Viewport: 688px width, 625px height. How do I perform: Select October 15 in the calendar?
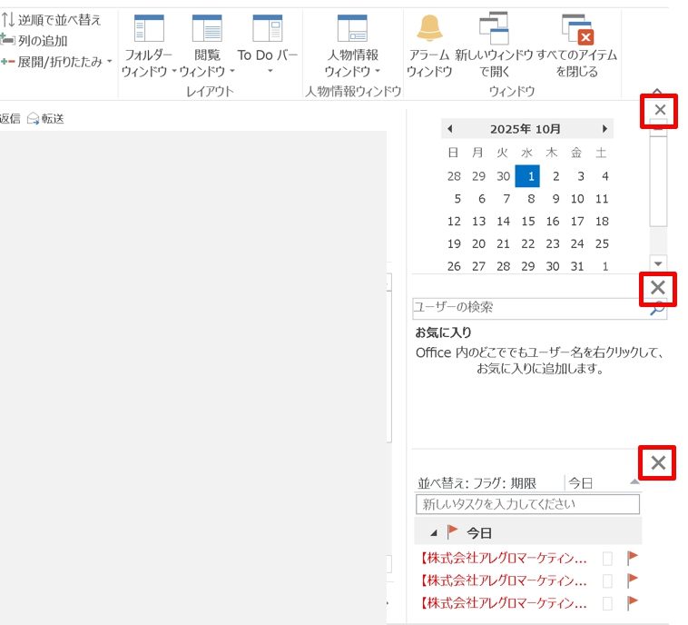[527, 221]
